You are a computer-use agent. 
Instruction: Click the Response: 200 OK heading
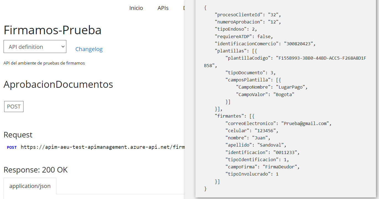point(35,170)
